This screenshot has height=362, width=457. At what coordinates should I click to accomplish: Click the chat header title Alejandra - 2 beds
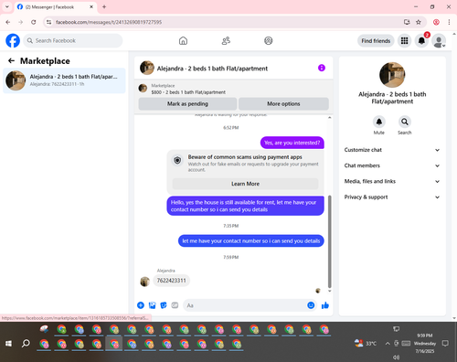pyautogui.click(x=212, y=69)
